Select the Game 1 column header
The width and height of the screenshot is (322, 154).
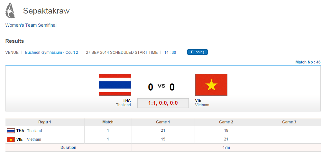pyautogui.click(x=163, y=122)
